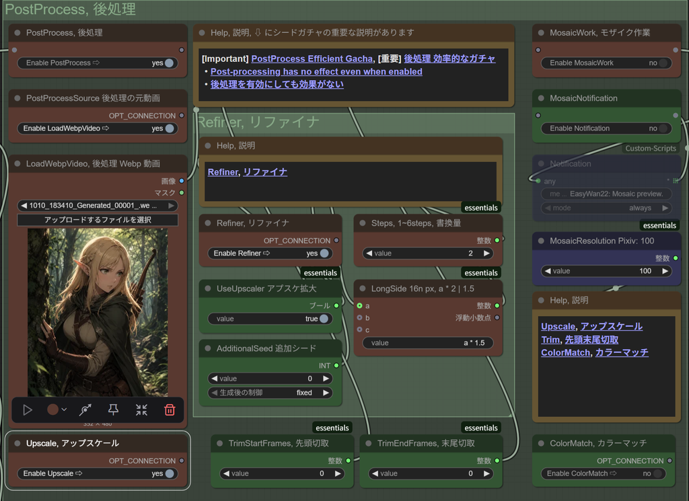Toggle Enable Upscale switch
The image size is (689, 501).
click(169, 473)
